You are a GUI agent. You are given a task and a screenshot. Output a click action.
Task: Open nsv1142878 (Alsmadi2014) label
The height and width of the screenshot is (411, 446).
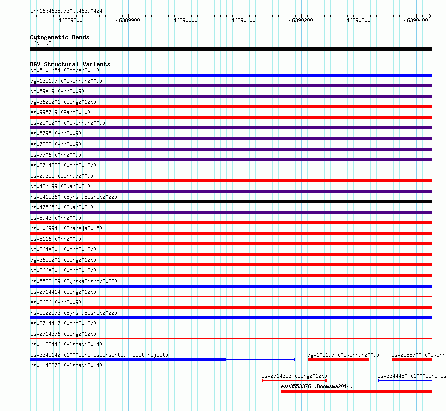[x=66, y=365]
